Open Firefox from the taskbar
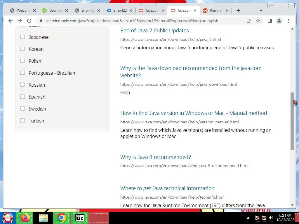Image resolution: width=299 pixels, height=224 pixels. click(x=25, y=218)
